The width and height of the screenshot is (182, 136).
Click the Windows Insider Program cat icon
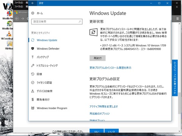pyautogui.click(x=33, y=108)
